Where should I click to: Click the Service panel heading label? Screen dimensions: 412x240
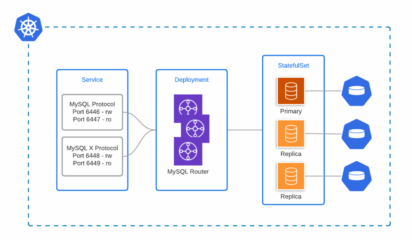[92, 80]
